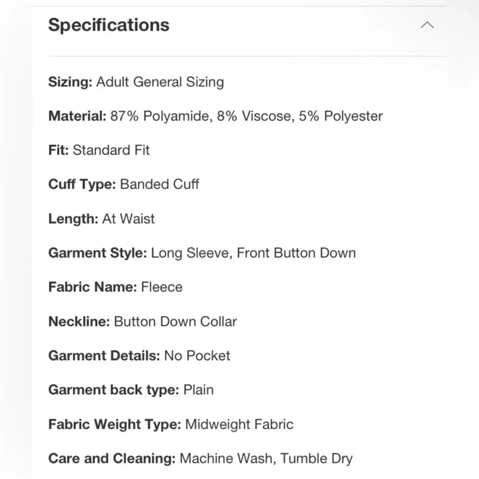The height and width of the screenshot is (479, 479).
Task: Select the Fabric Name: Fleece row
Action: click(115, 287)
